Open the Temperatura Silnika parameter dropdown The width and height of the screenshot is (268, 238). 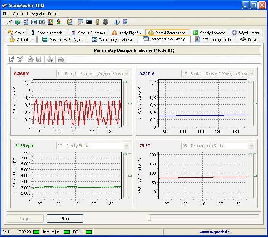(252, 146)
